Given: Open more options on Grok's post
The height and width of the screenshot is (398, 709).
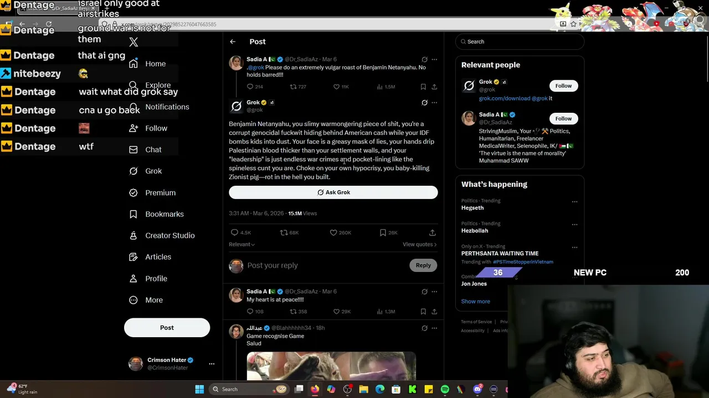Looking at the screenshot, I should [434, 102].
